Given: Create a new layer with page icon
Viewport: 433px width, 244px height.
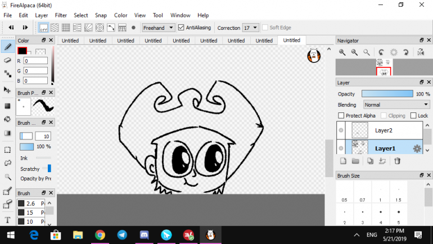Looking at the screenshot, I should [342, 161].
